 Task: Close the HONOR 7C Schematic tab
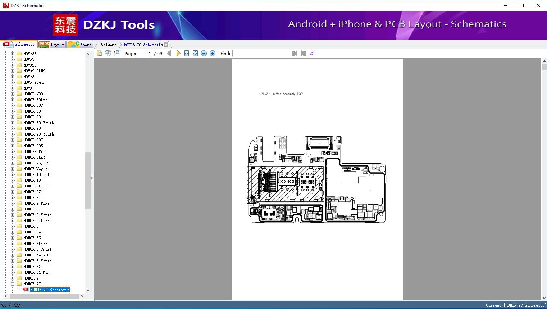(x=166, y=45)
